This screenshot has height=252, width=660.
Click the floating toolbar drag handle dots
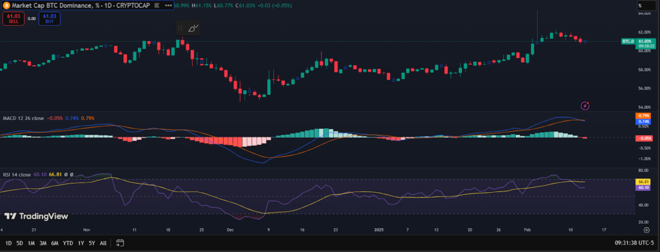(180, 28)
